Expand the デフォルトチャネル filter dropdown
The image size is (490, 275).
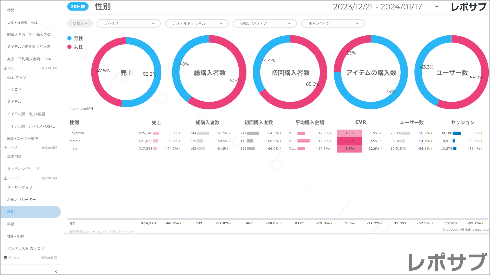pos(197,23)
